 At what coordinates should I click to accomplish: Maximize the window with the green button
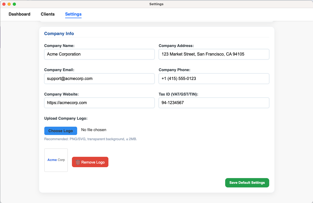click(14, 4)
